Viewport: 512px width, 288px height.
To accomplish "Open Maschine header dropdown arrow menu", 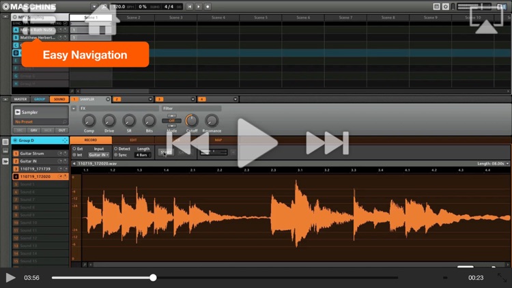I will (x=94, y=7).
